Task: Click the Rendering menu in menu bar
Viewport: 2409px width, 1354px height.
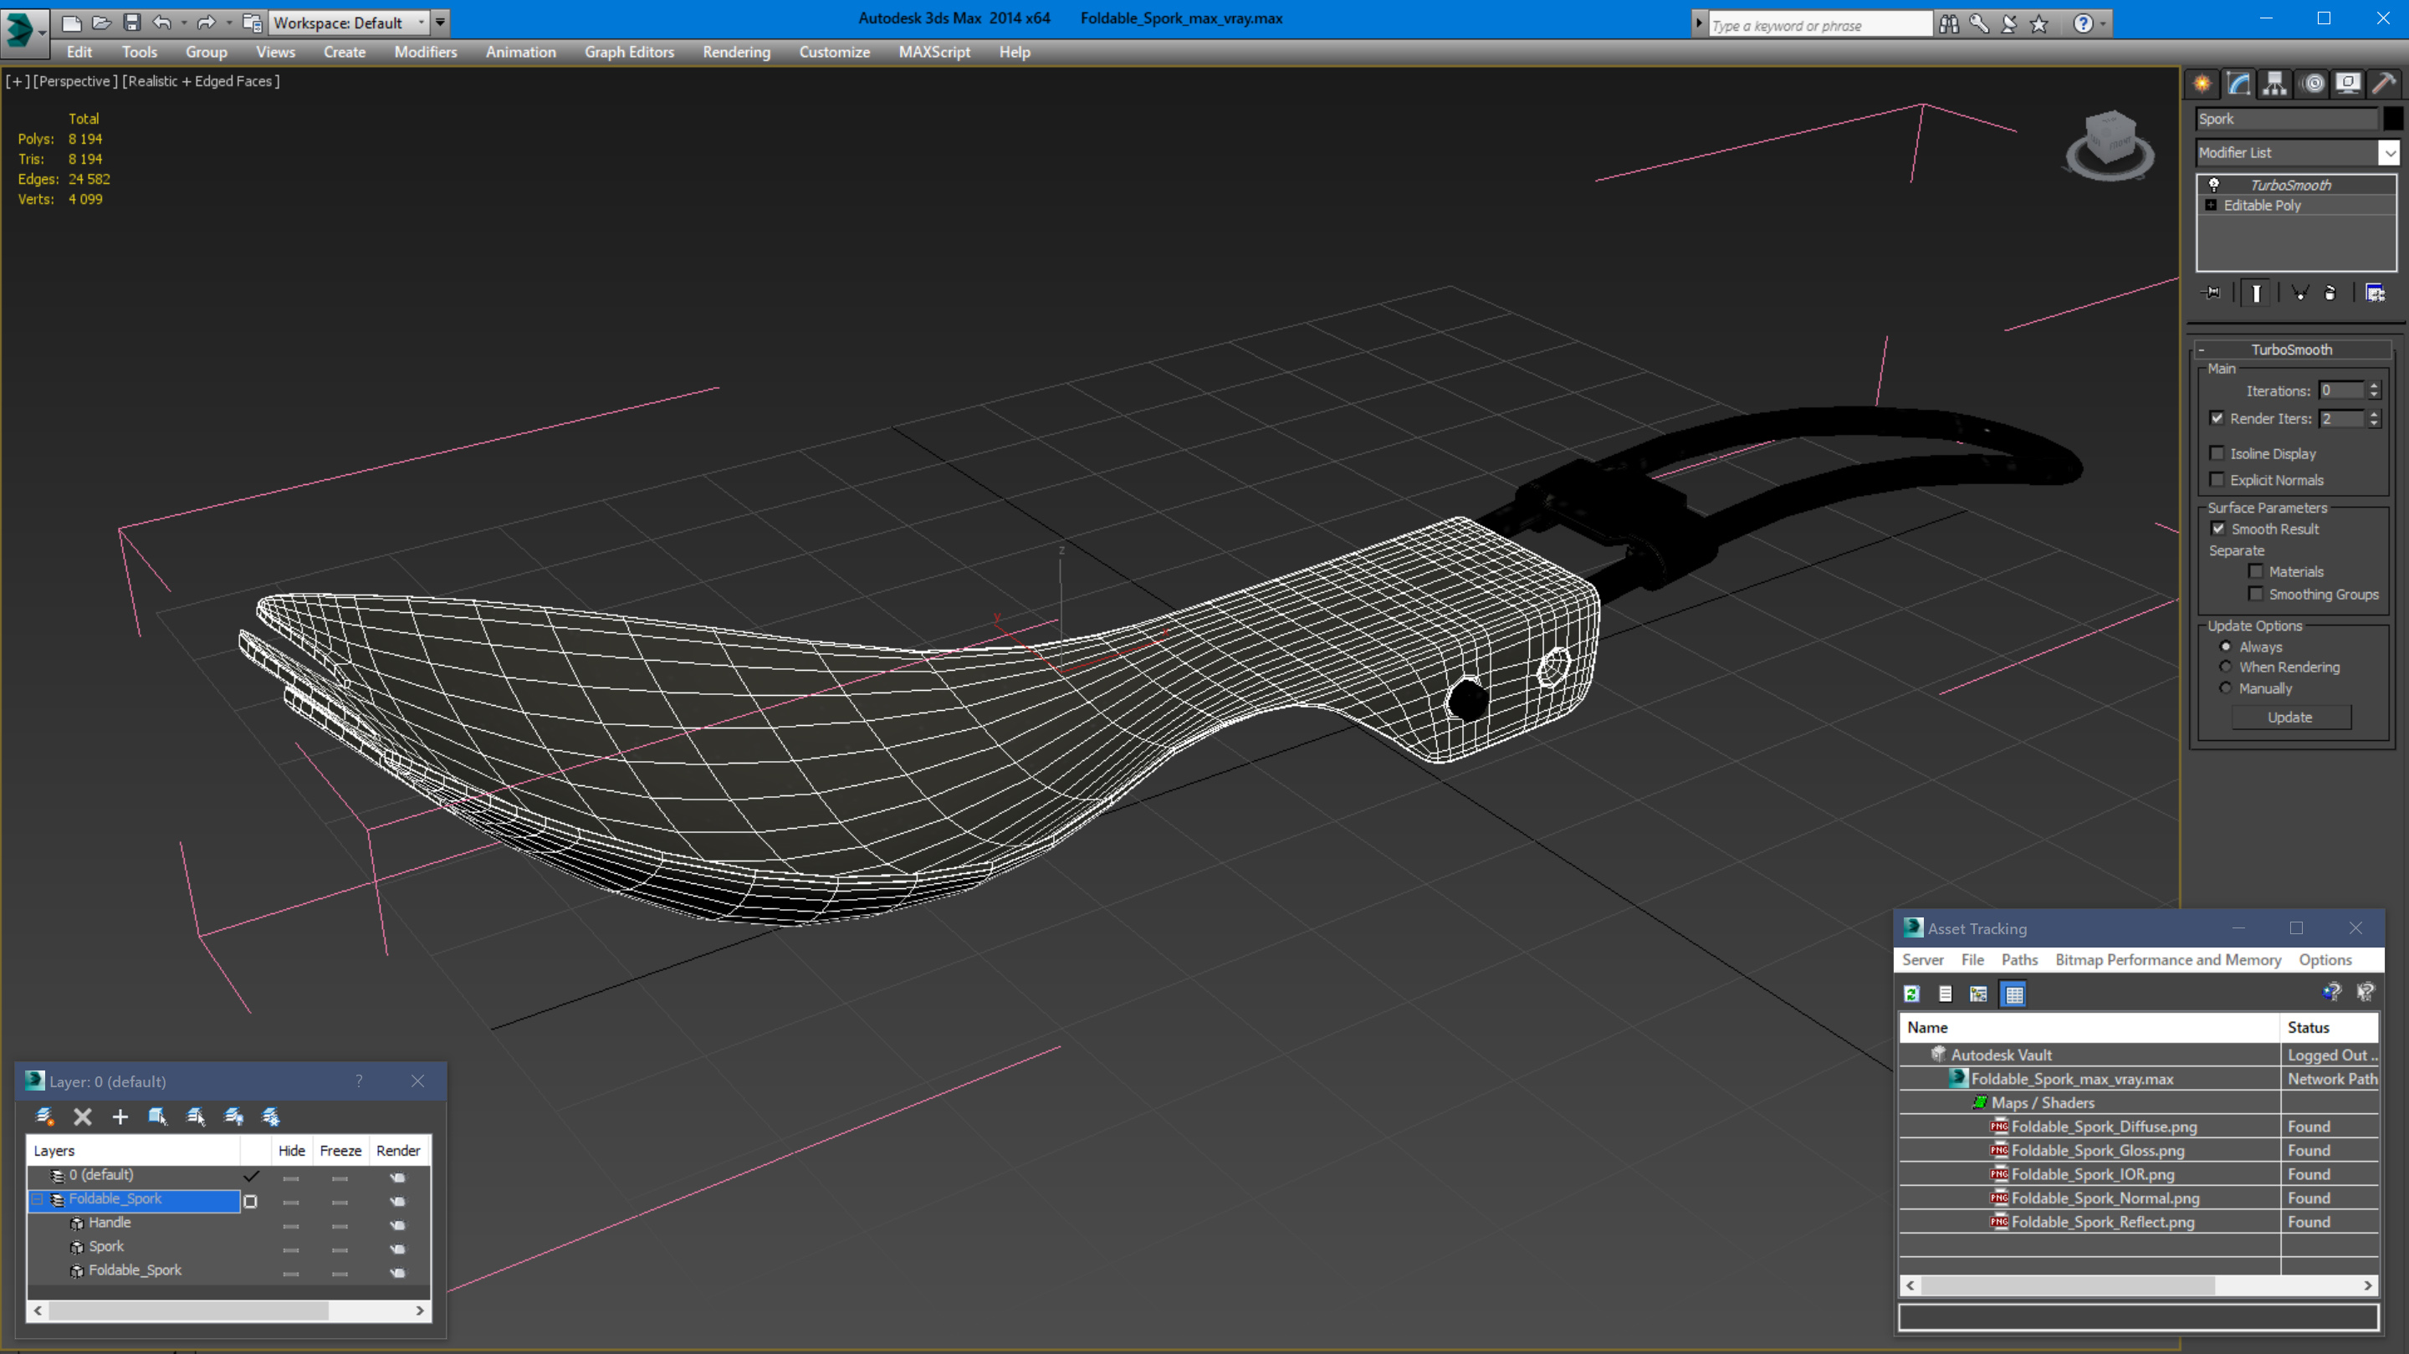Action: 733,51
